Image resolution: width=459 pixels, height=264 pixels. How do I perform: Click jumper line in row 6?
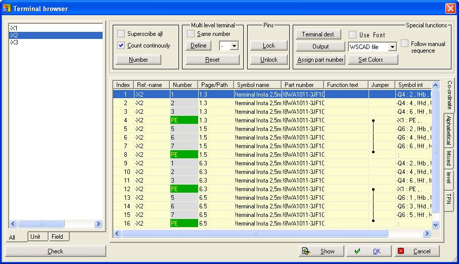point(373,138)
